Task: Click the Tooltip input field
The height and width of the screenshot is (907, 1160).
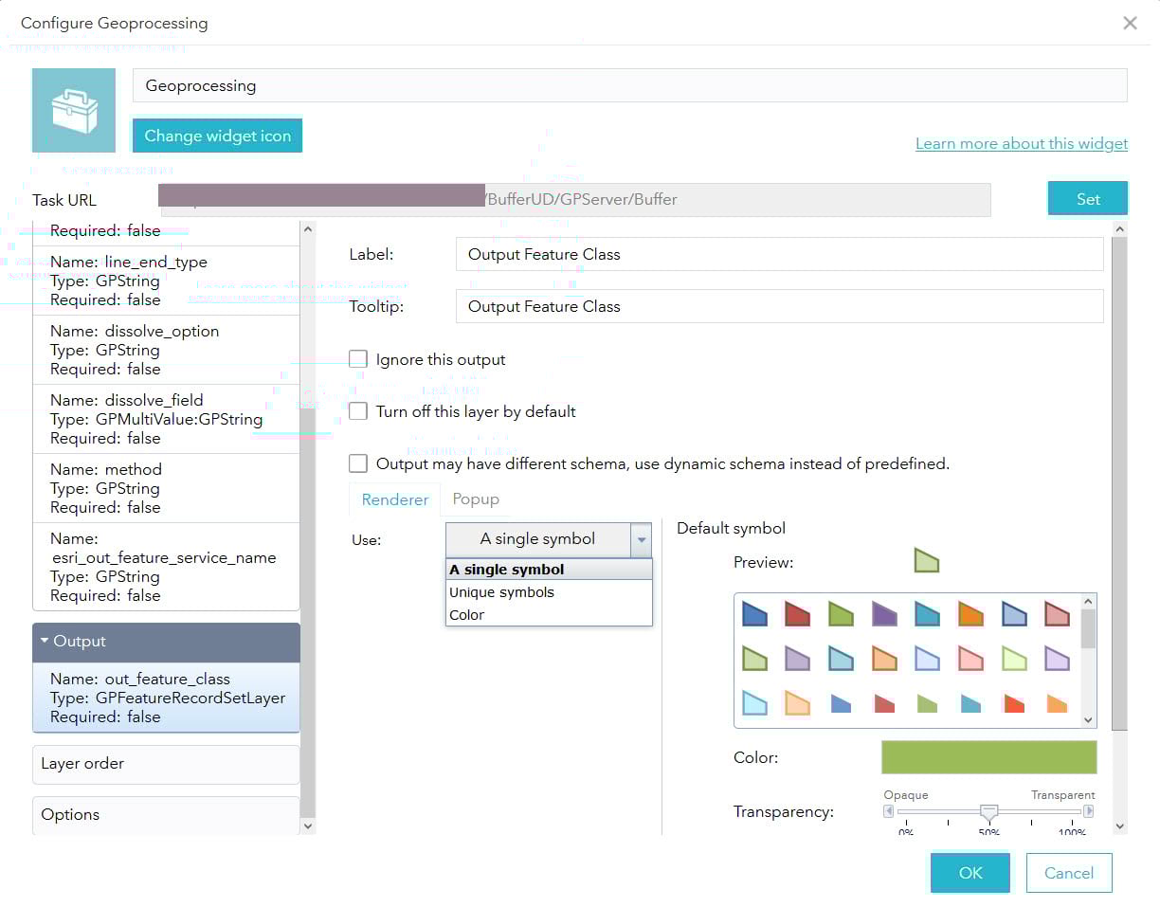Action: coord(780,306)
